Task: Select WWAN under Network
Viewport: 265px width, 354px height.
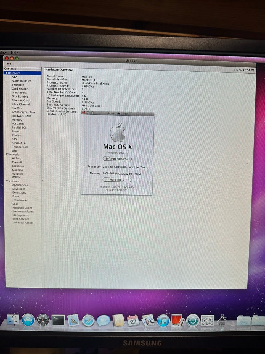Action: click(x=16, y=177)
